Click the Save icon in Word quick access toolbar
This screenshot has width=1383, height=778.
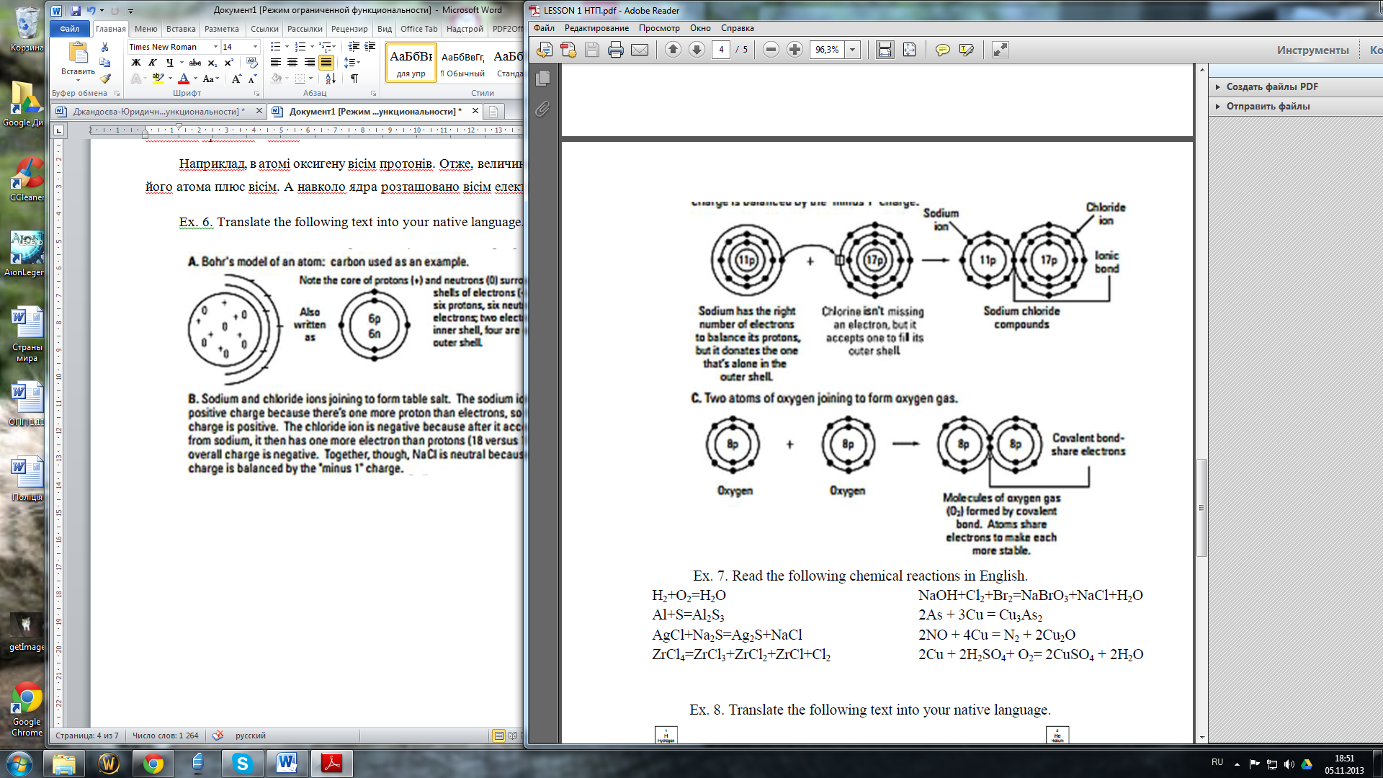(75, 11)
